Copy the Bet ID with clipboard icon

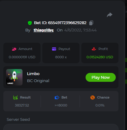click(x=91, y=23)
